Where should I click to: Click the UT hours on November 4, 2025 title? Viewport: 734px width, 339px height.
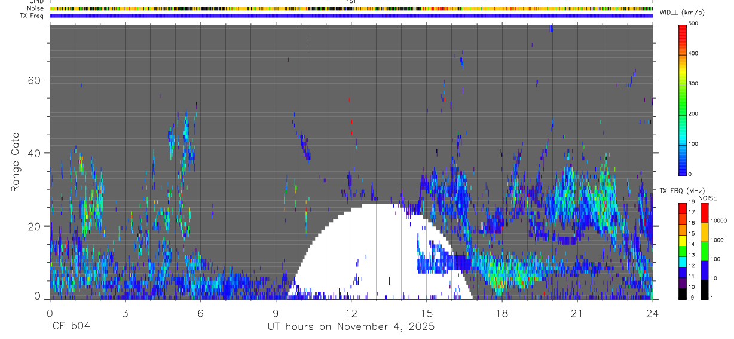(351, 327)
